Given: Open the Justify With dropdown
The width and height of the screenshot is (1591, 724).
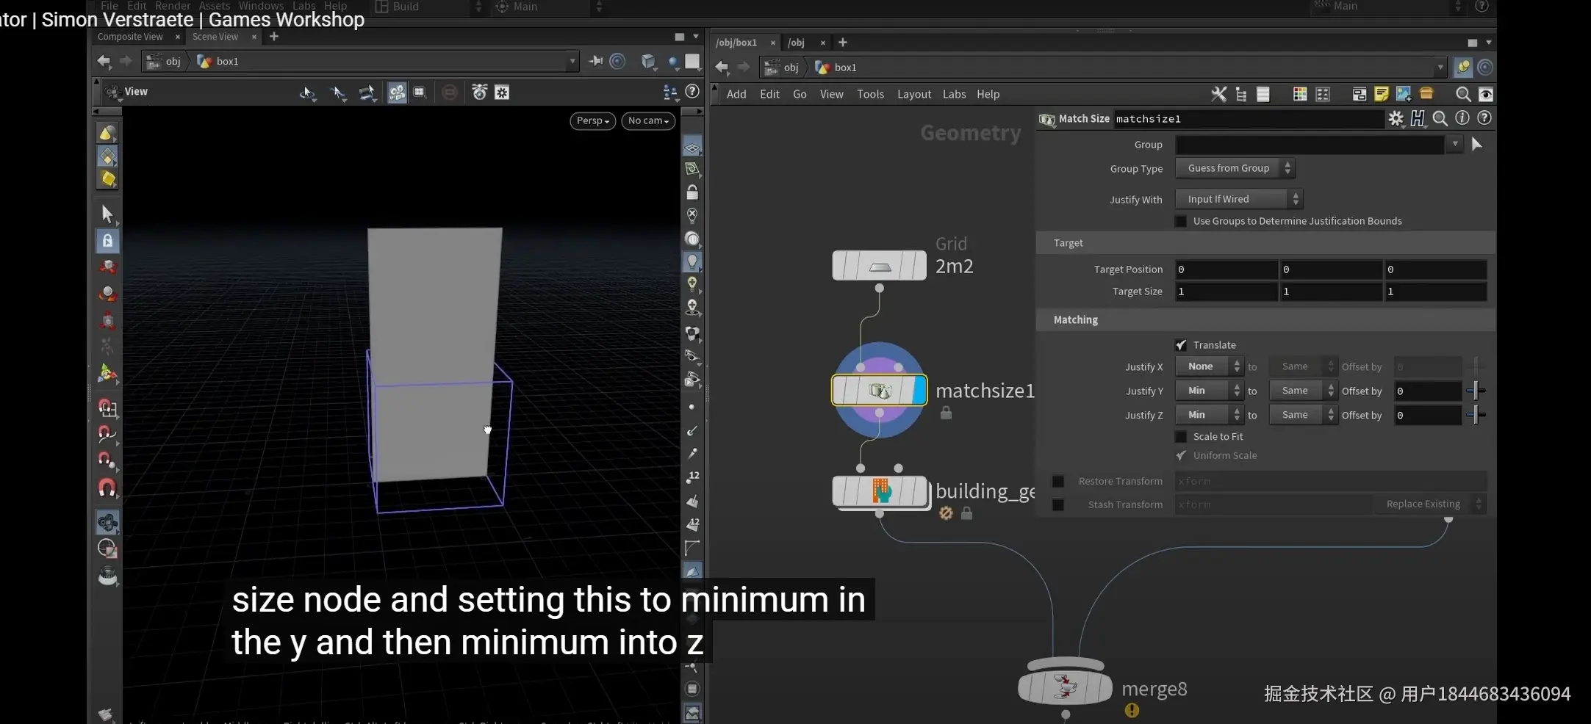Looking at the screenshot, I should click(1239, 199).
